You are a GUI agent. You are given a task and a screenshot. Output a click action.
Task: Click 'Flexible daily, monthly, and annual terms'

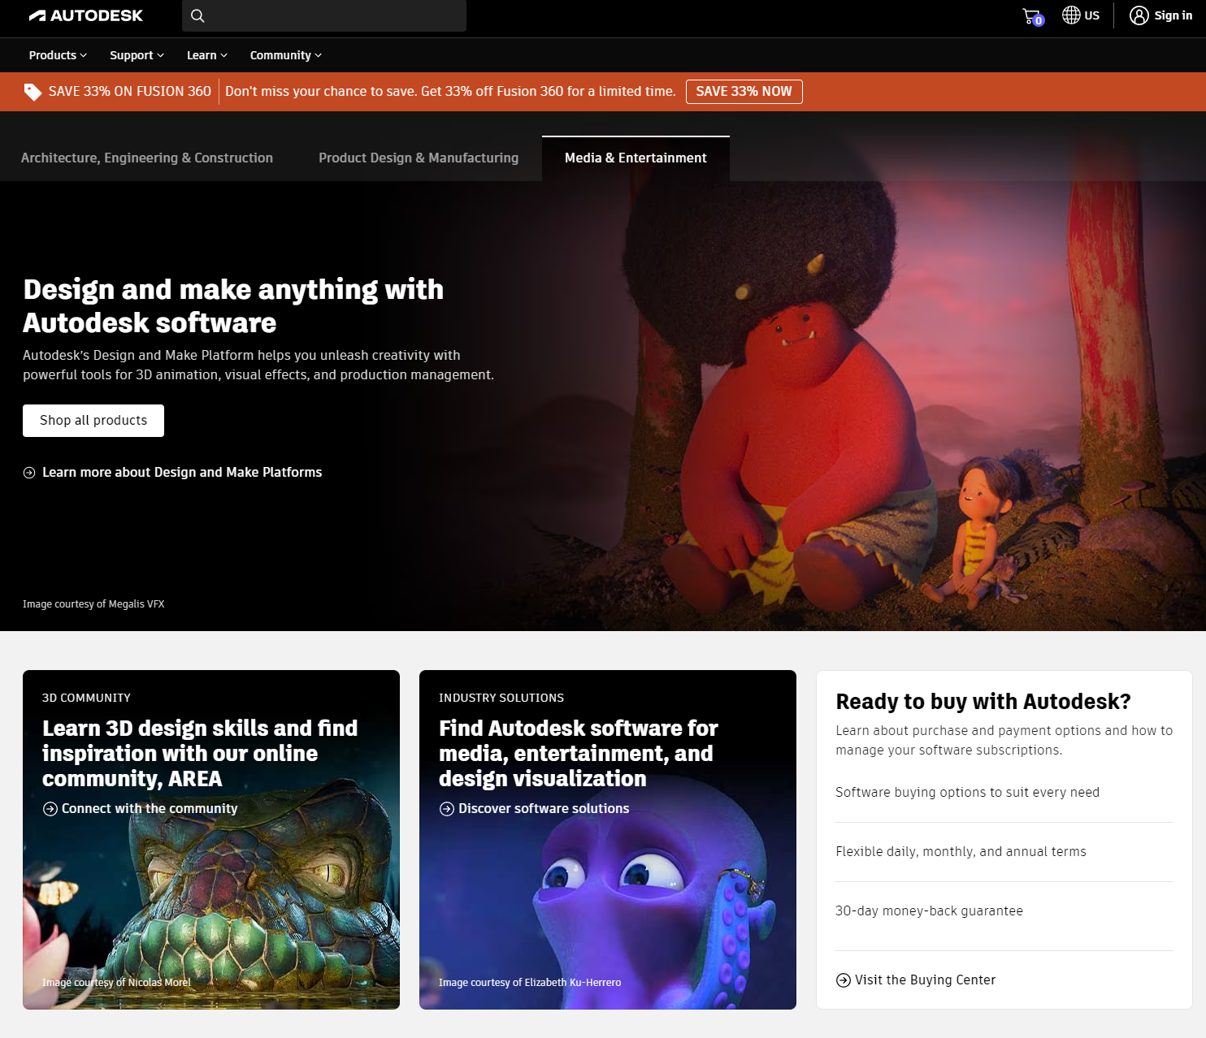[961, 852]
